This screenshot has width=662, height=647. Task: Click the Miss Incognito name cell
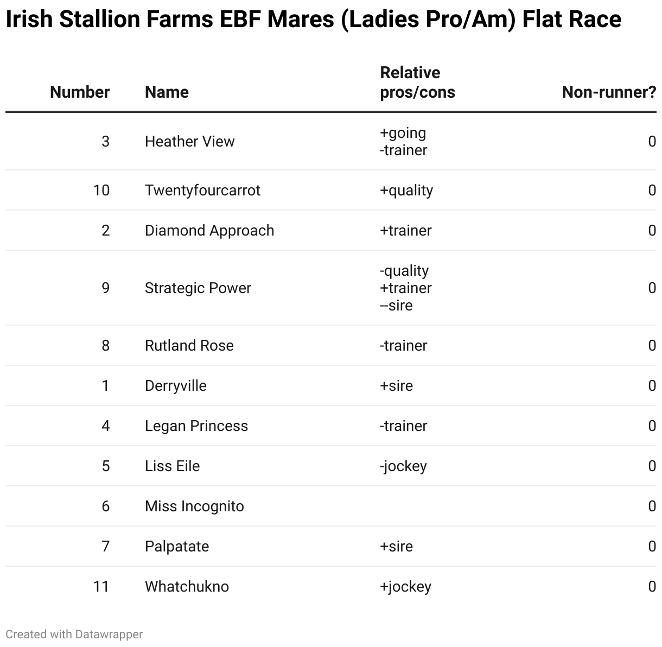(194, 506)
